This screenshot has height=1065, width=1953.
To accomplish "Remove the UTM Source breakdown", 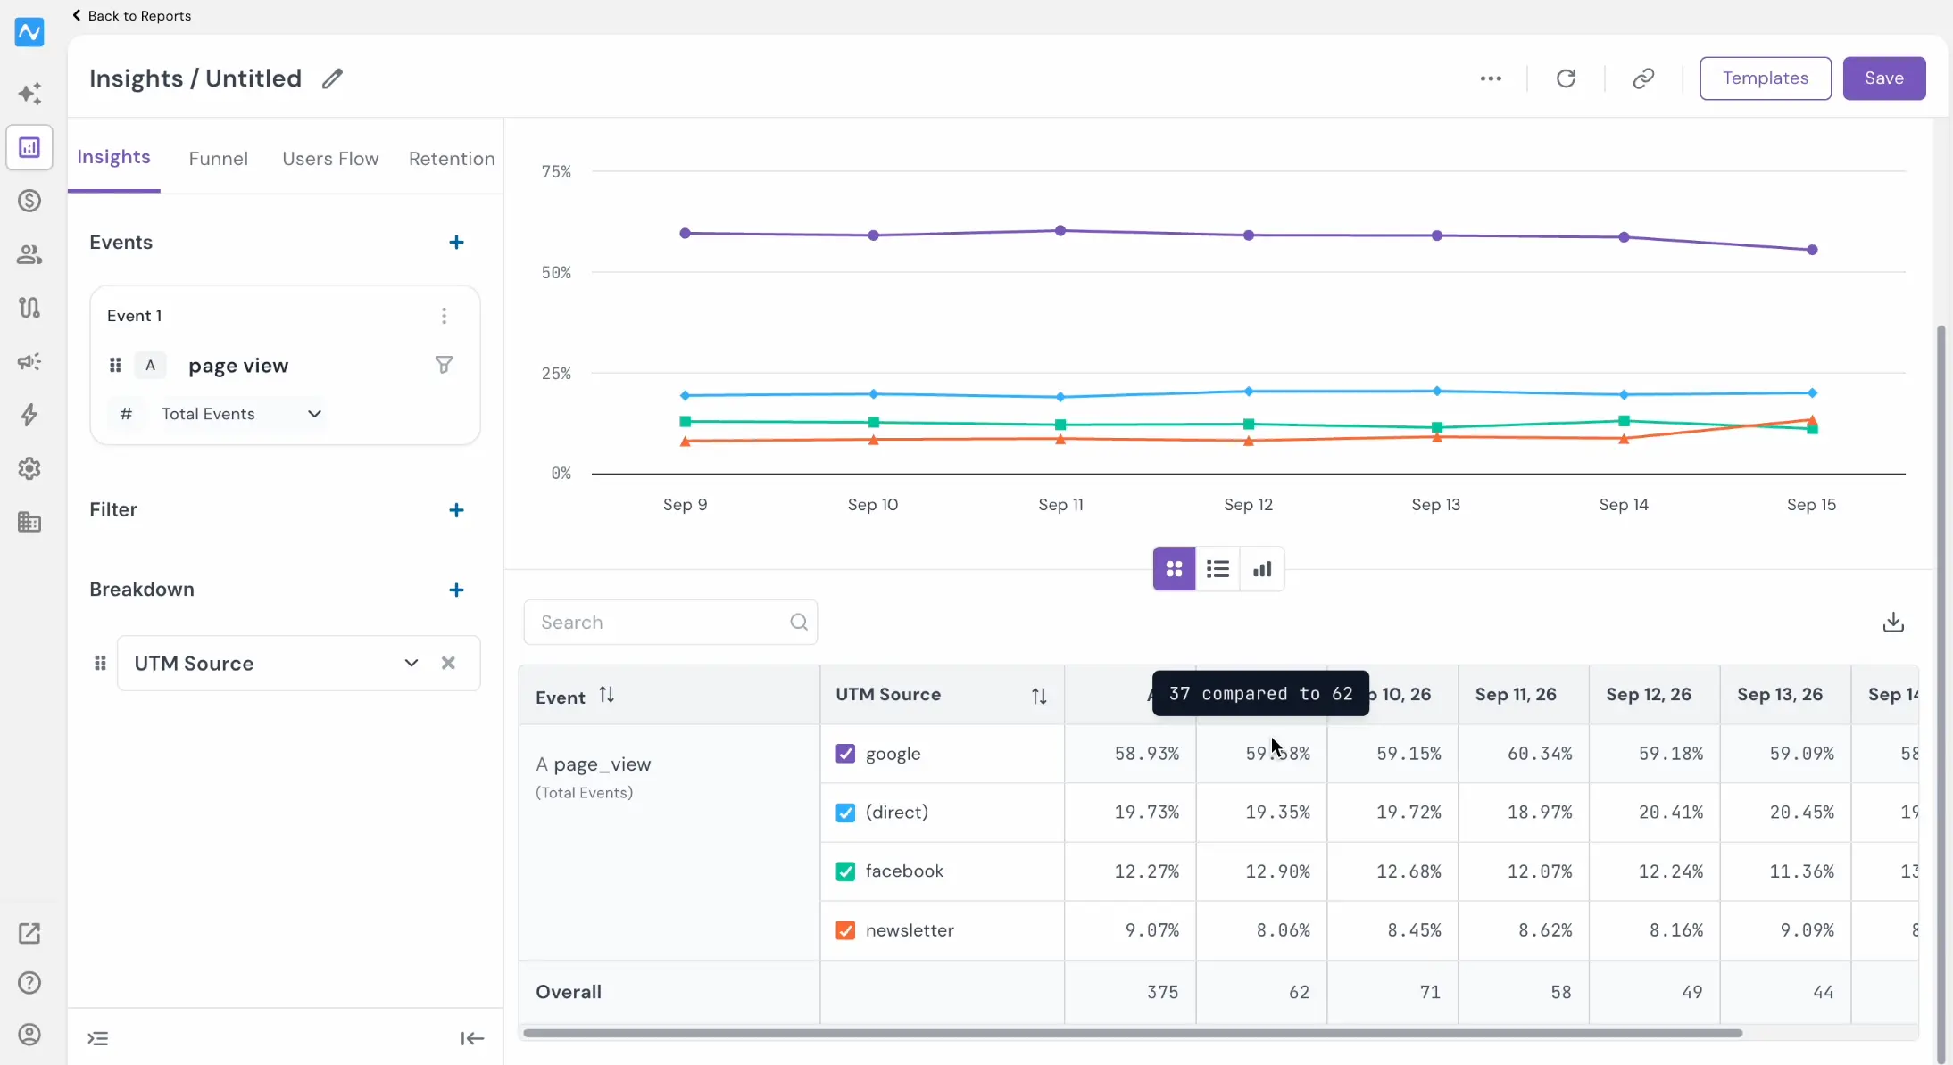I will (448, 663).
